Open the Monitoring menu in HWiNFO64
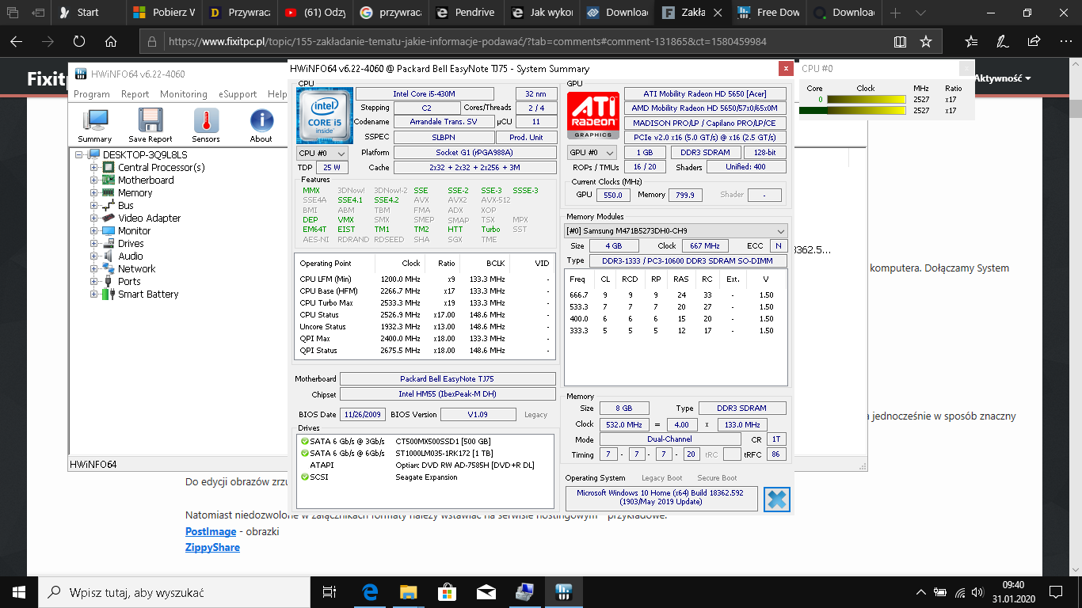The image size is (1082, 608). coord(184,94)
